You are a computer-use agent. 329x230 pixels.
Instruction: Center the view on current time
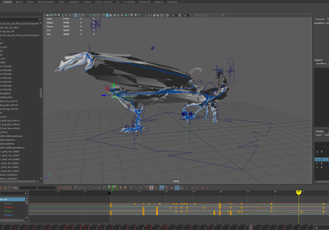(x=70, y=187)
